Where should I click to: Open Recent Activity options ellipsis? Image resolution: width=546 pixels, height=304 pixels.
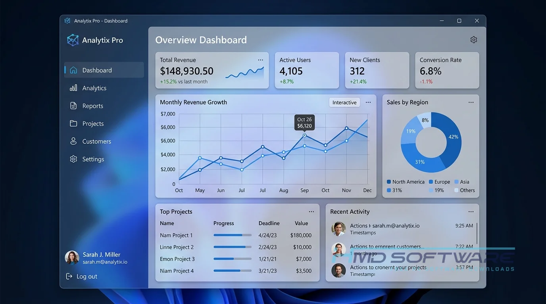[x=471, y=212]
